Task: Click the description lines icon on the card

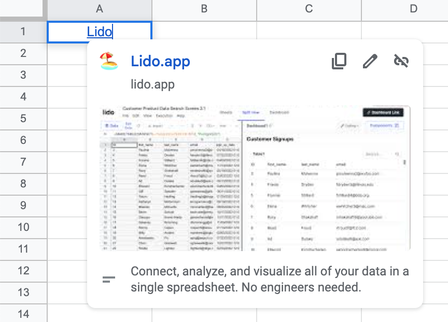Action: pyautogui.click(x=109, y=279)
